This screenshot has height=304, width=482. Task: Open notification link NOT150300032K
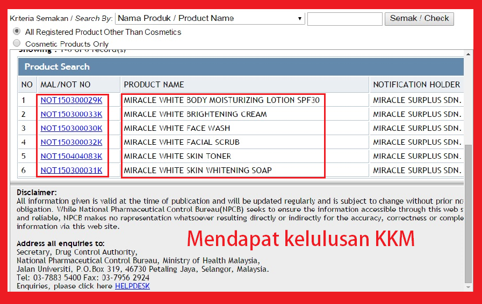tap(71, 142)
